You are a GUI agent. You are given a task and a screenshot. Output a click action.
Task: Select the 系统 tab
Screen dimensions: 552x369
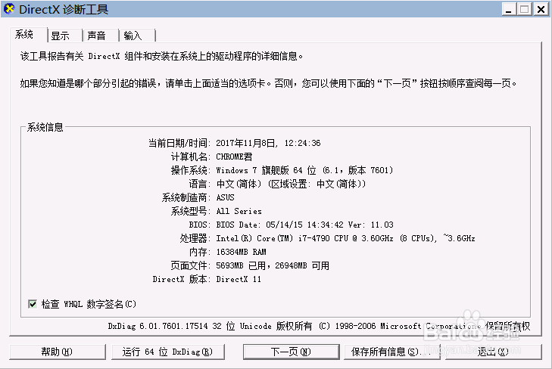pyautogui.click(x=29, y=35)
